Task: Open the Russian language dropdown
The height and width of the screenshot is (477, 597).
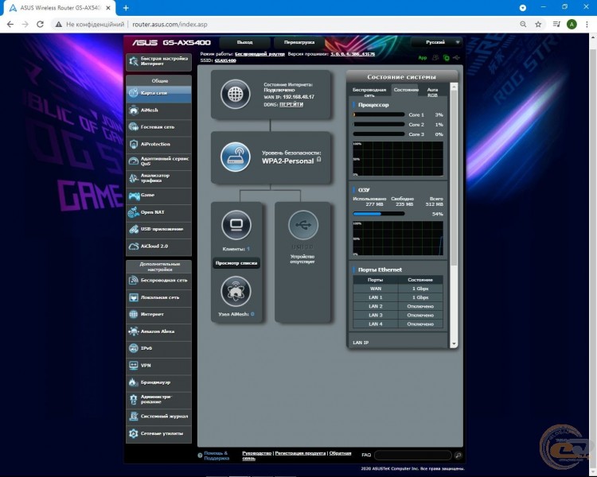Action: click(437, 42)
